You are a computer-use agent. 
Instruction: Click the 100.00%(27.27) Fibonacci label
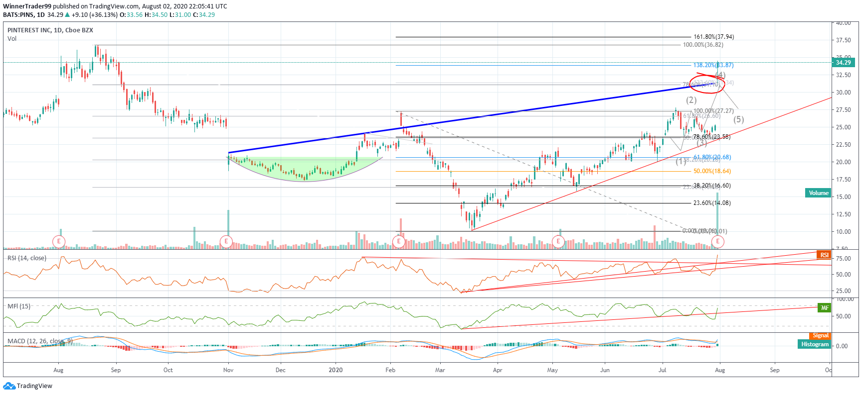713,111
